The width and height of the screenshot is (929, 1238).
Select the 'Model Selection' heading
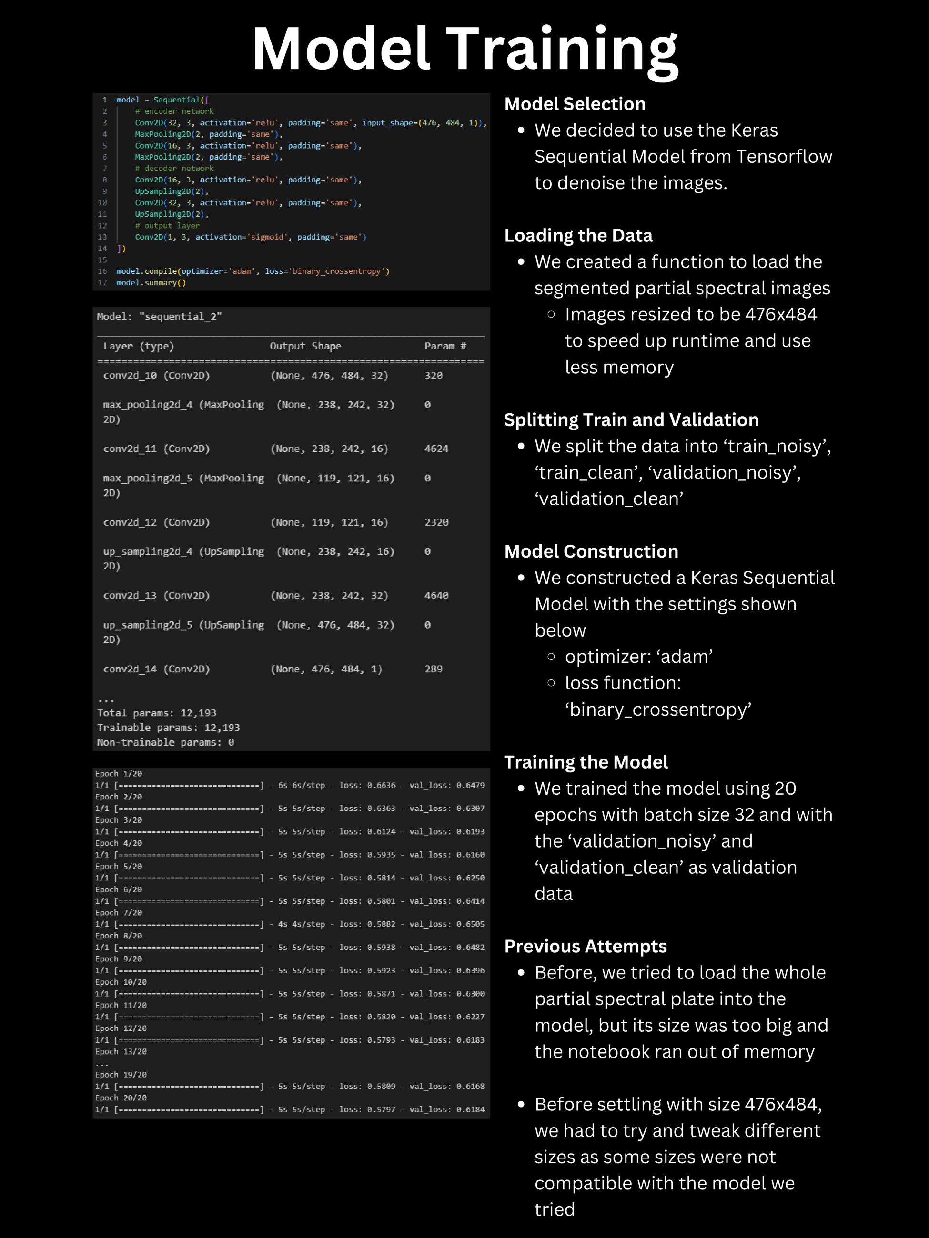click(575, 104)
